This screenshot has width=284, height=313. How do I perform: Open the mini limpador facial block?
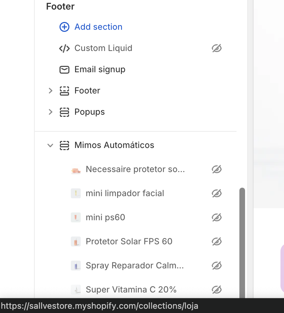[125, 193]
